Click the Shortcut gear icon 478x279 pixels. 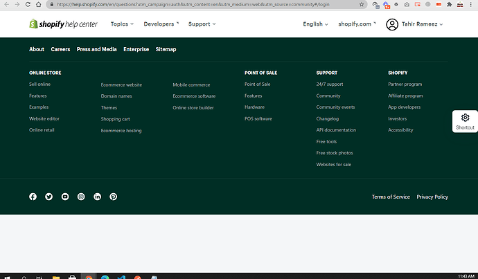(x=466, y=118)
